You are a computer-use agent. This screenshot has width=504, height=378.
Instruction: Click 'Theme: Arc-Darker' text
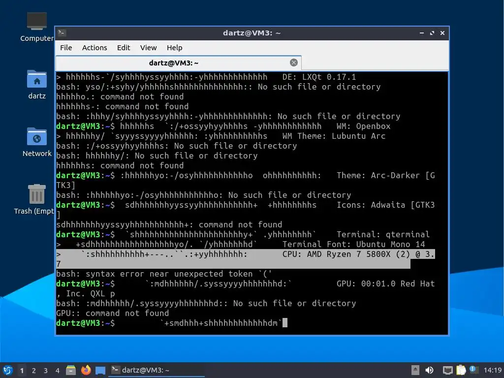[x=378, y=175]
